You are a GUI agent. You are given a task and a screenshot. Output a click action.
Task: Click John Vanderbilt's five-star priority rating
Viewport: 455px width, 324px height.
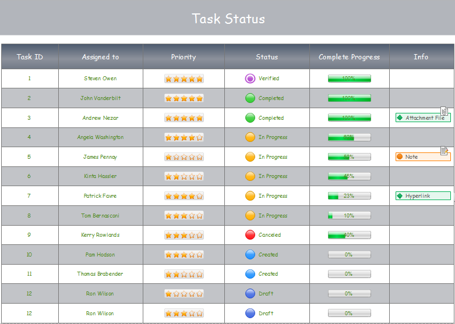click(184, 98)
